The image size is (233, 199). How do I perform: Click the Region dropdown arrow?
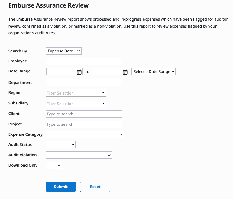click(103, 93)
